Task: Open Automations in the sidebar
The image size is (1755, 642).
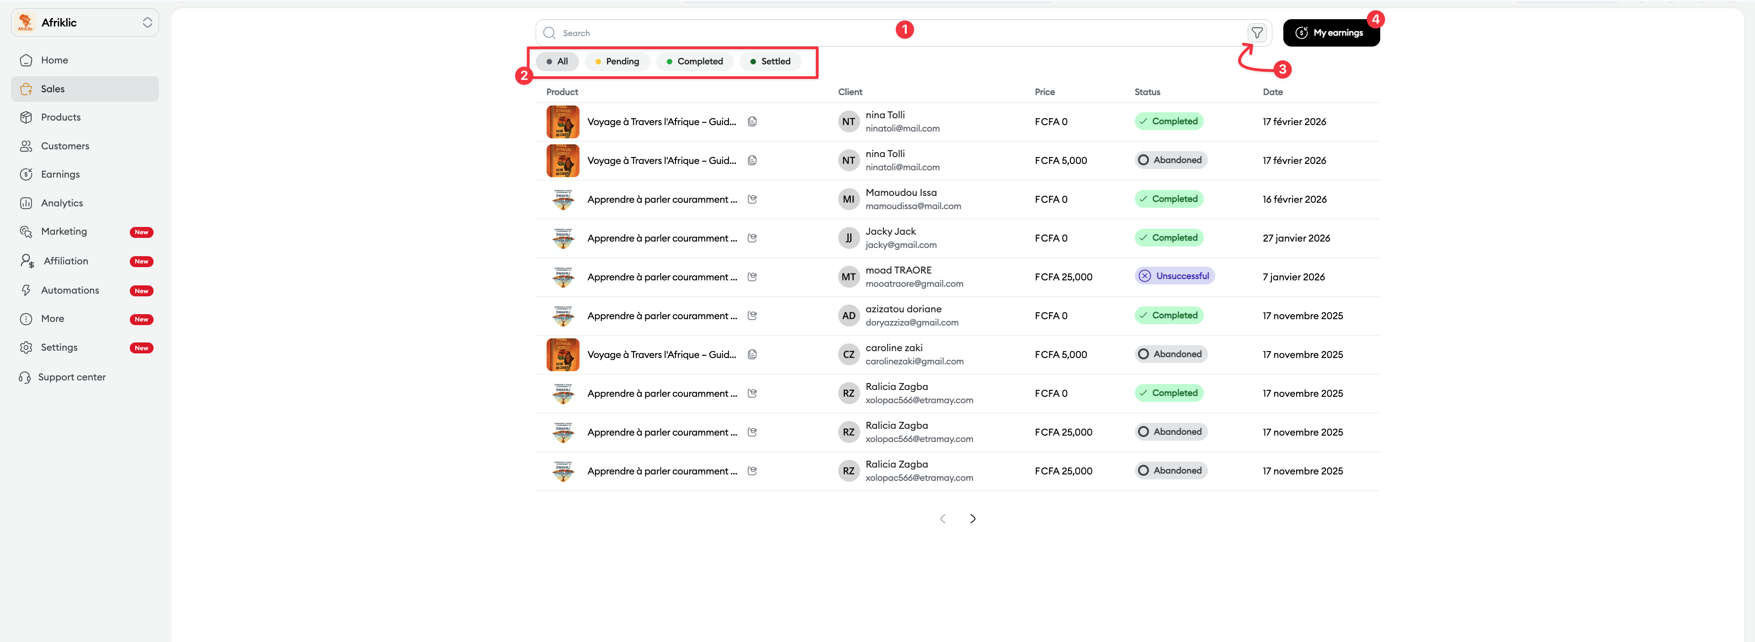Action: click(x=69, y=290)
